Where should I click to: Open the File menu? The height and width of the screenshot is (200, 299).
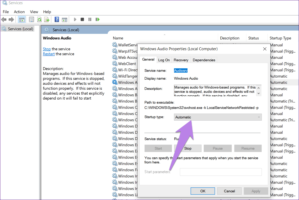pos(6,12)
